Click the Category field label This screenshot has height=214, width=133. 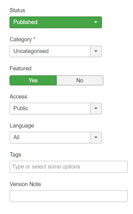pos(21,40)
